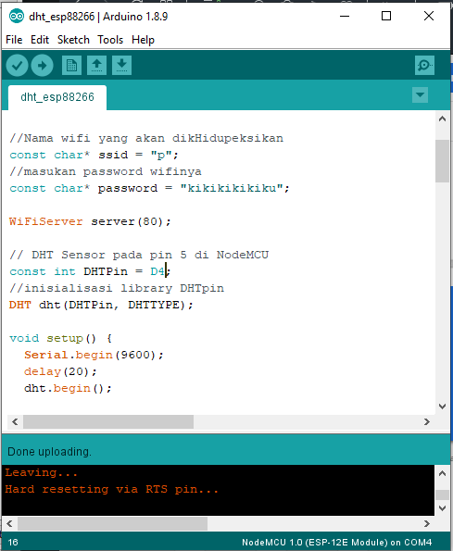The height and width of the screenshot is (551, 453).
Task: Open a sketch with the up-arrow icon
Action: point(96,66)
